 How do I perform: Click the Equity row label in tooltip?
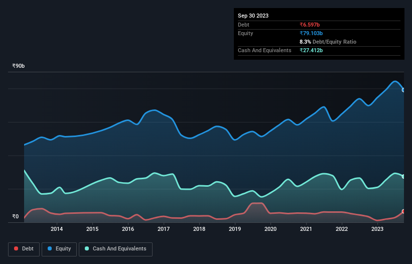click(x=245, y=33)
